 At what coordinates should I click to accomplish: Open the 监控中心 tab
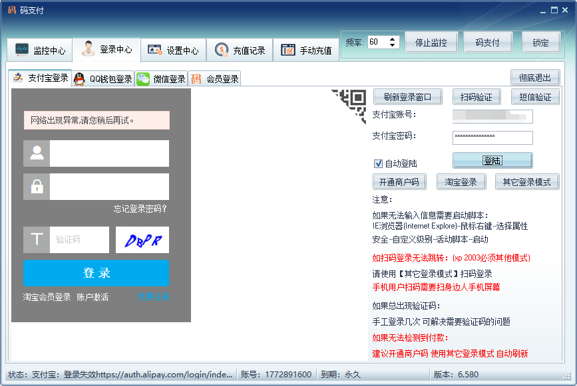click(40, 50)
